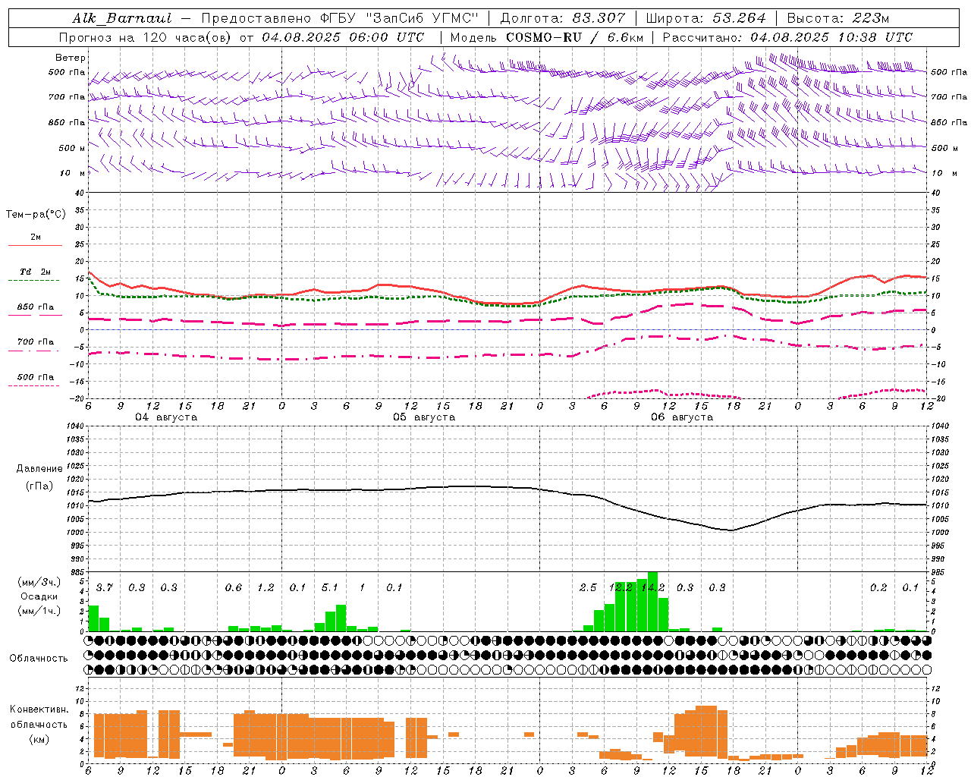Screen dimensions: 971x777
Task: Click the 2.5 precipitation value
Action: pos(588,588)
